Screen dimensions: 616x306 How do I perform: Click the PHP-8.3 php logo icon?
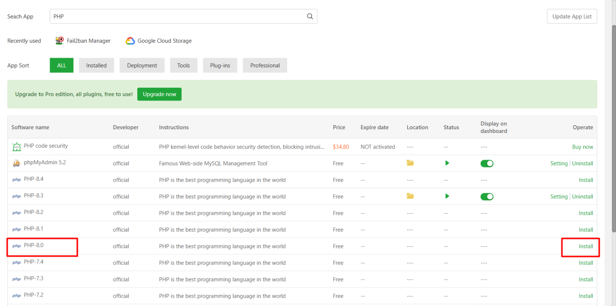(16, 196)
